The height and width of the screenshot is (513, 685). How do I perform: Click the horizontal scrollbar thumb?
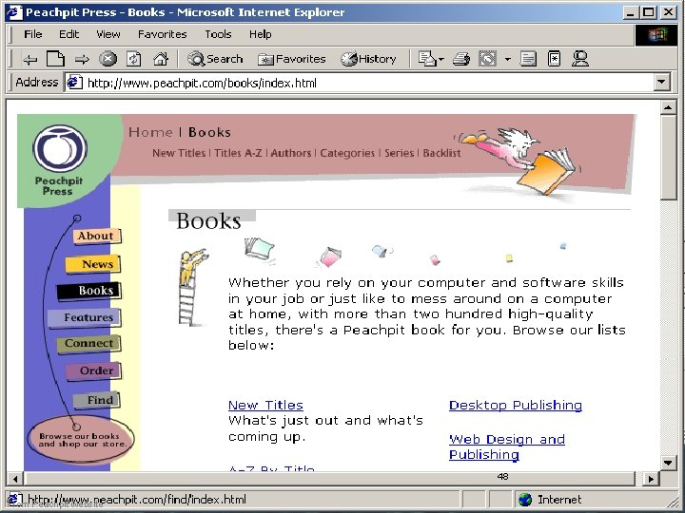pos(331,479)
